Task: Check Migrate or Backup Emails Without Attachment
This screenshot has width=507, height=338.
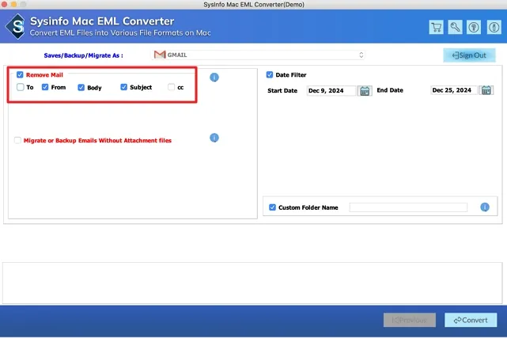Action: point(17,140)
